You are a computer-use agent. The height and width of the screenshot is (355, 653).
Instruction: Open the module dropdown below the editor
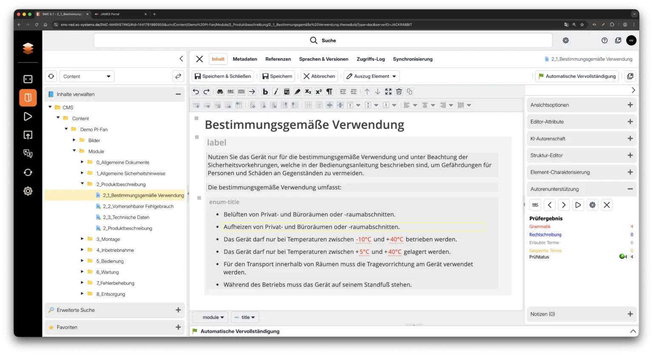210,317
